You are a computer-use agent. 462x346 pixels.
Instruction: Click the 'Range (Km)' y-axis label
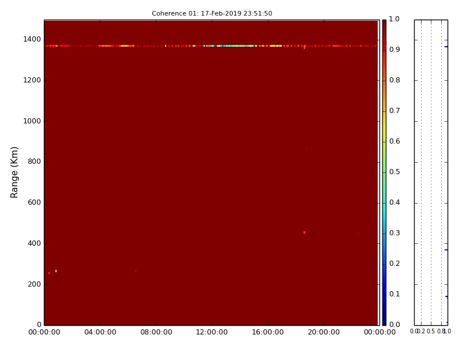(14, 172)
